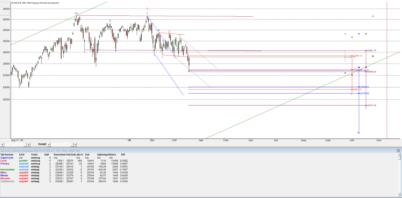Select the Cycle horizon row
This screenshot has width=402, height=198.
pos(64,161)
